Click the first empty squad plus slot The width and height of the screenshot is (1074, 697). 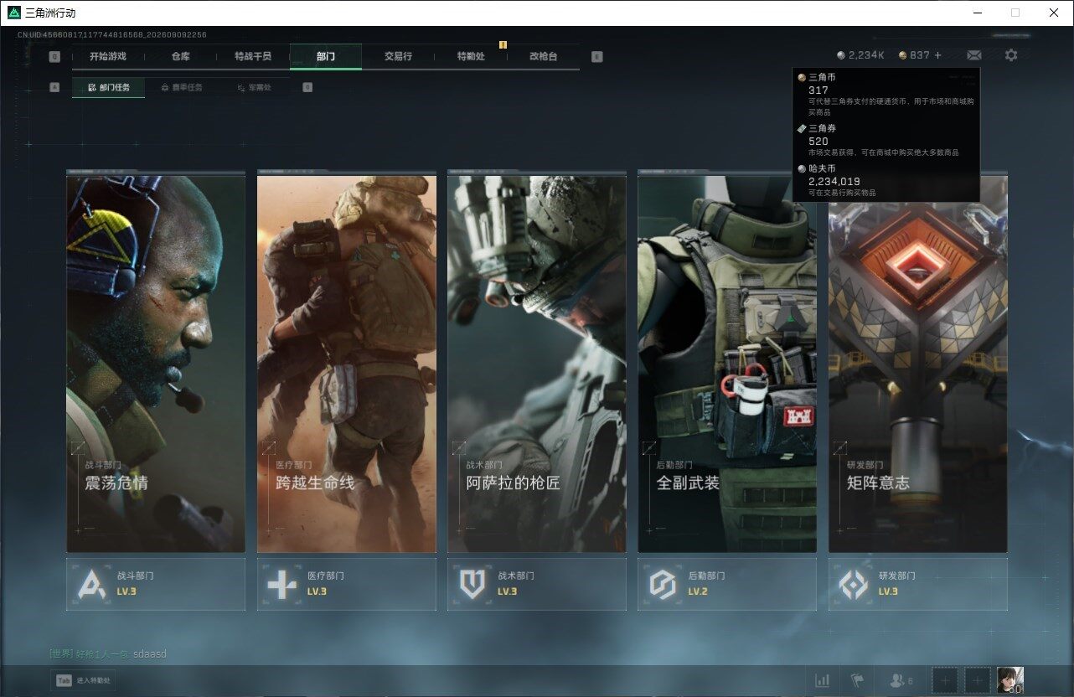pos(945,681)
